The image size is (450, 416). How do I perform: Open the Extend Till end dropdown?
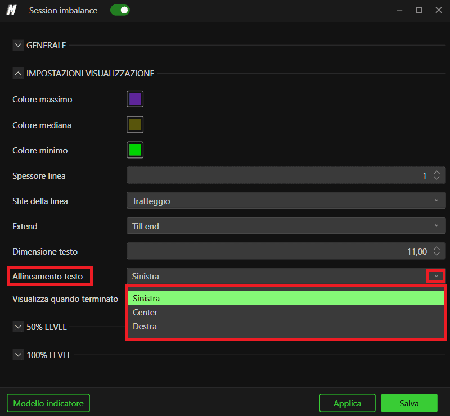tap(286, 226)
